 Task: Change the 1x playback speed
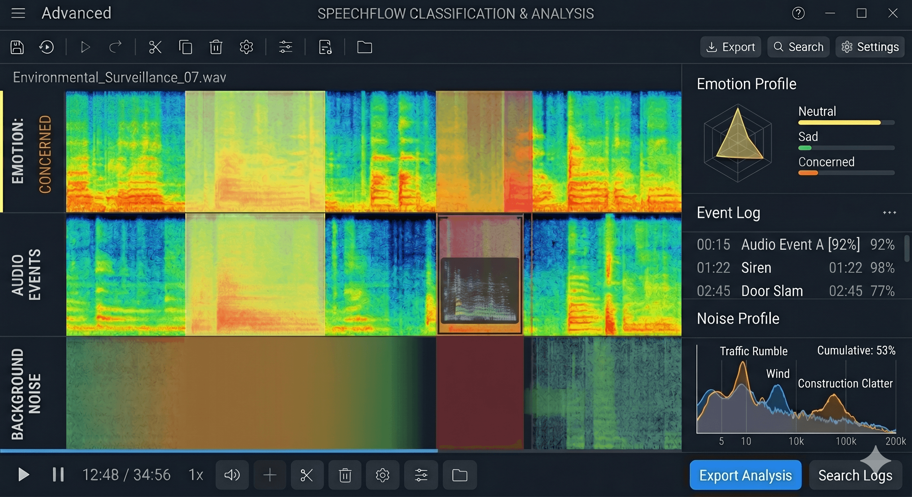[195, 475]
